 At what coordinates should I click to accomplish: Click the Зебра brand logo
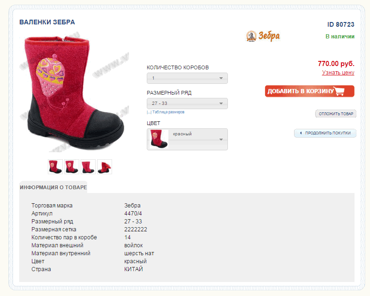(x=263, y=36)
